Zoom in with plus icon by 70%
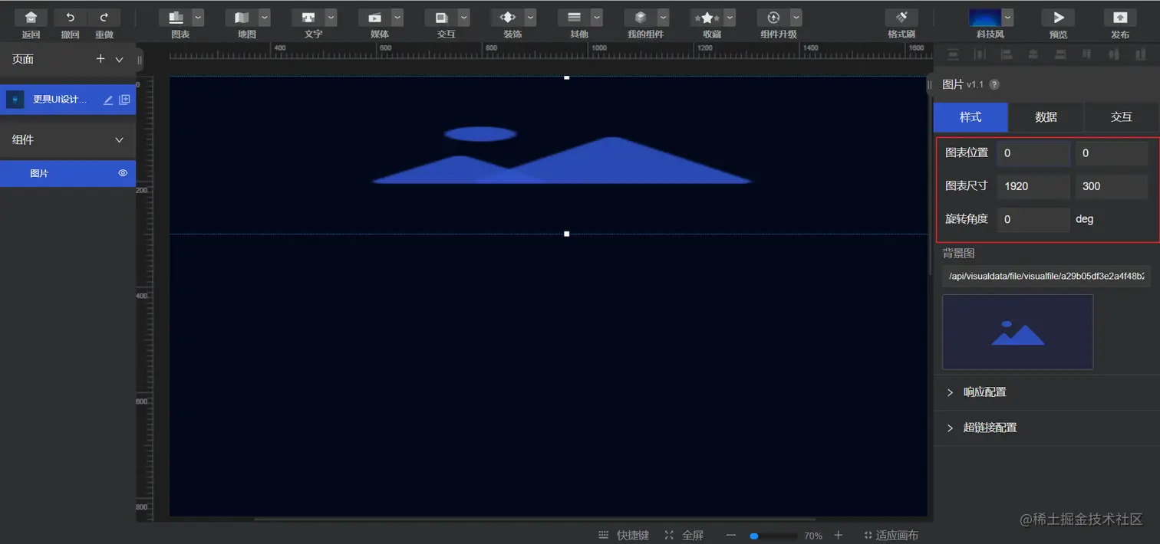The width and height of the screenshot is (1160, 544). [x=839, y=536]
